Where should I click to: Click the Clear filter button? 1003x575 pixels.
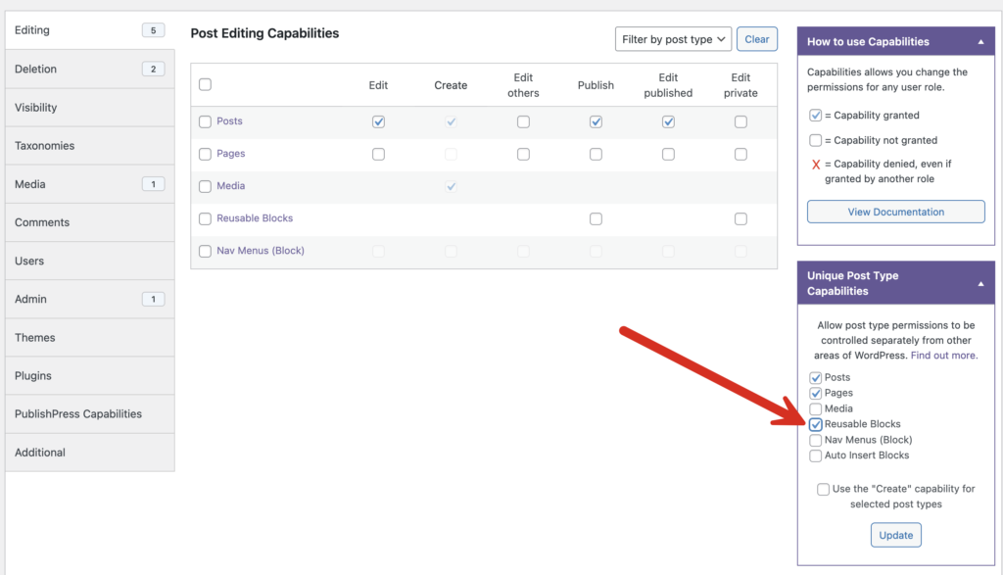tap(756, 39)
